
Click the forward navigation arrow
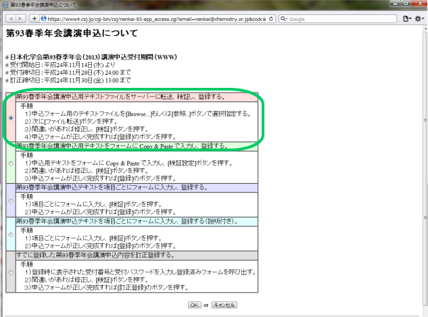click(22, 18)
